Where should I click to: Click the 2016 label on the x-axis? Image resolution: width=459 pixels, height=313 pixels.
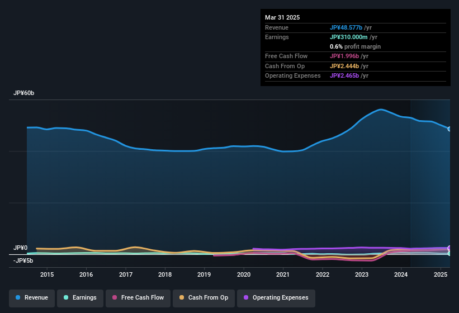point(86,274)
